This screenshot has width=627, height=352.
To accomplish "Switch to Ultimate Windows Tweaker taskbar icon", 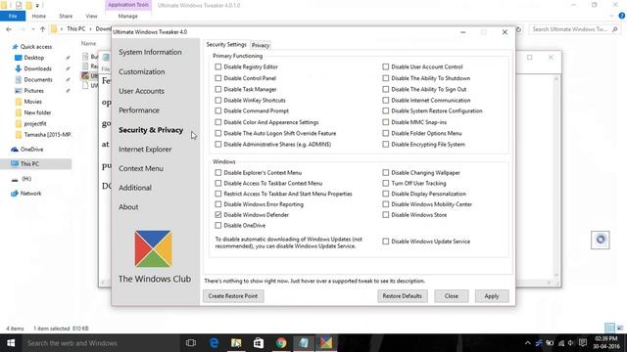I will tap(326, 343).
